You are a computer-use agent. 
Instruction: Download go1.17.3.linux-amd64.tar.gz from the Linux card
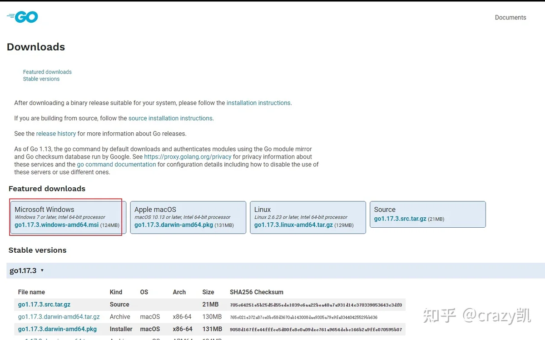point(293,225)
